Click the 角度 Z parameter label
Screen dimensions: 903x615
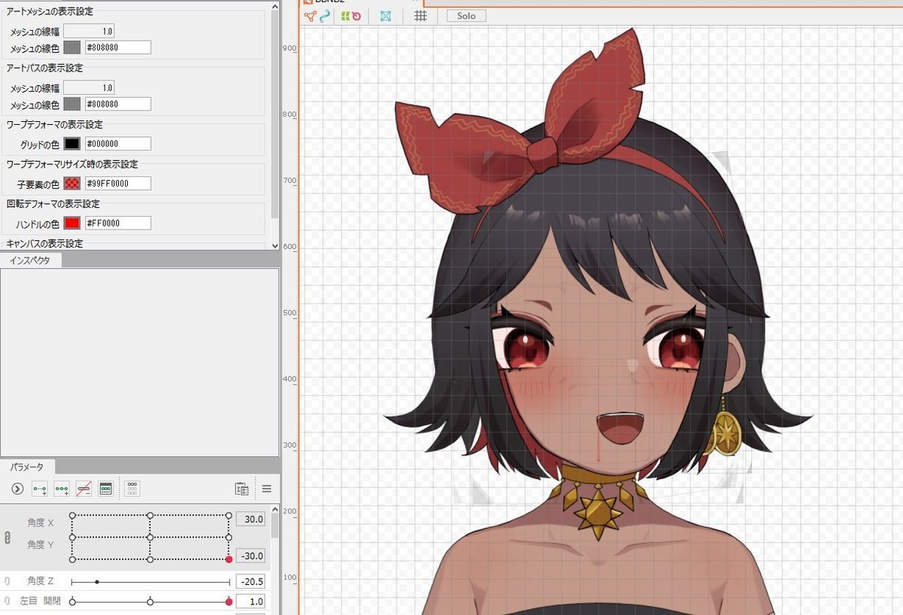tap(41, 581)
